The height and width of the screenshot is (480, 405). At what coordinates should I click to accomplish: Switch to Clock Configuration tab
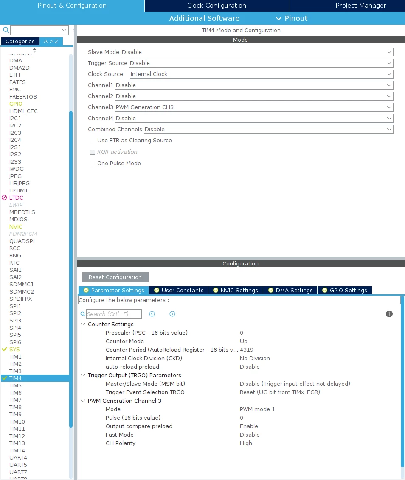pyautogui.click(x=217, y=6)
